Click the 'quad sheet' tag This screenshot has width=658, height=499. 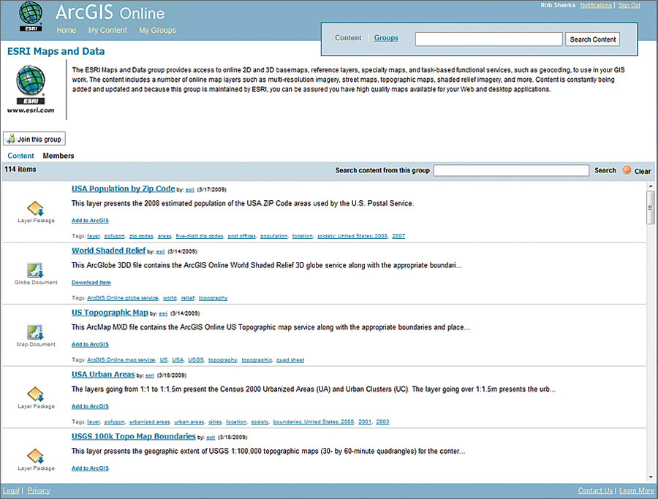pyautogui.click(x=290, y=359)
